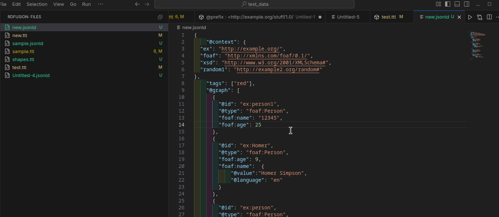Navigate back using the back arrow icon

coord(137,4)
